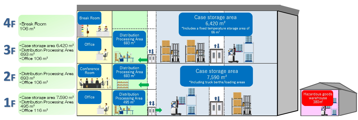Click the 2F floor summary green box
358x120 pixels.
click(x=47, y=78)
